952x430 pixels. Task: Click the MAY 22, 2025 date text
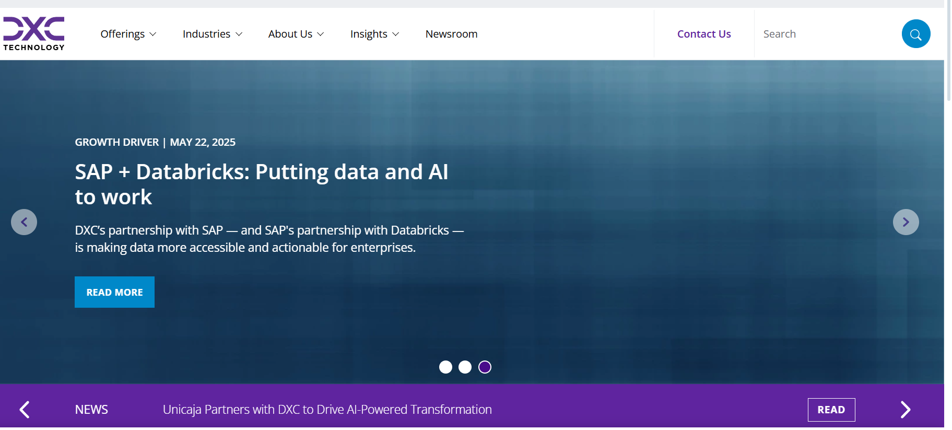pyautogui.click(x=203, y=142)
